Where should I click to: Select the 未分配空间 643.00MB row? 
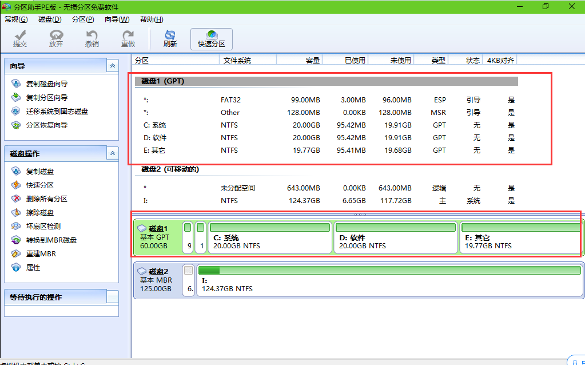pyautogui.click(x=327, y=188)
